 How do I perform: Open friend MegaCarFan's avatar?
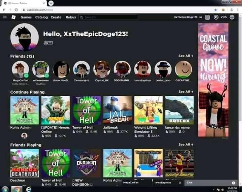(21, 69)
